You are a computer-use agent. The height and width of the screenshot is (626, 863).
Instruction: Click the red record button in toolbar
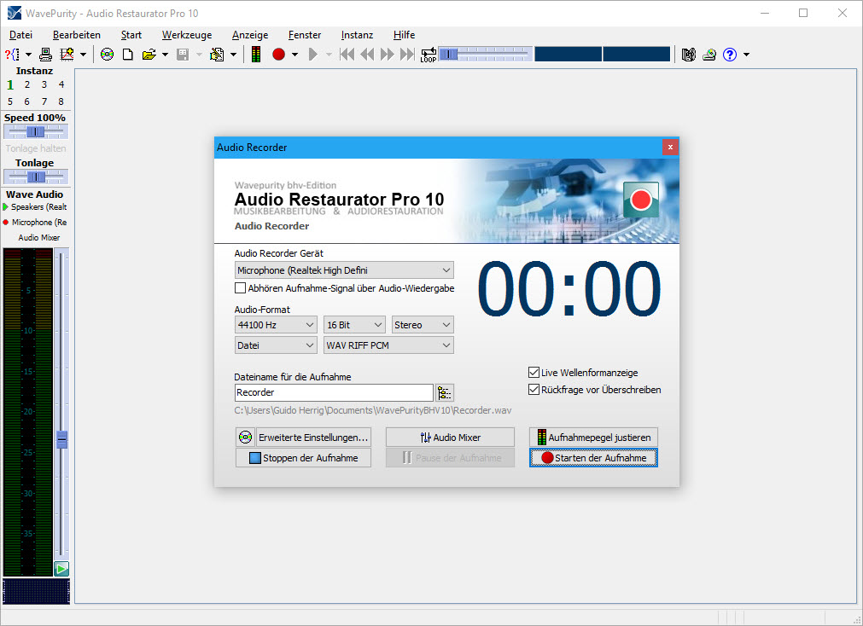[x=278, y=55]
